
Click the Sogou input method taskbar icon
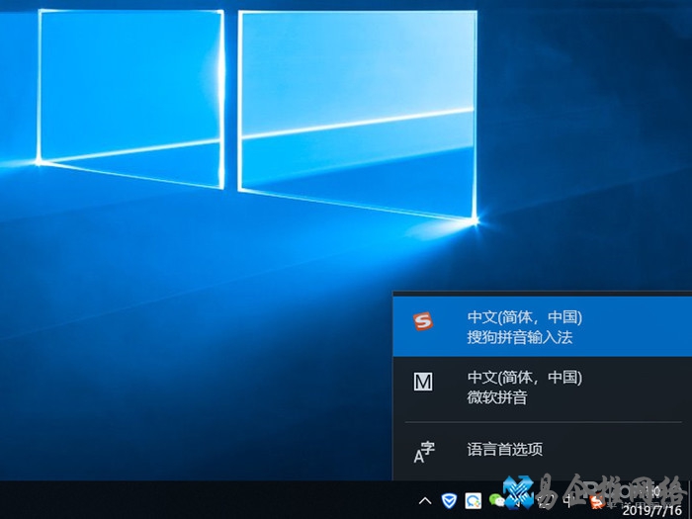click(x=595, y=500)
